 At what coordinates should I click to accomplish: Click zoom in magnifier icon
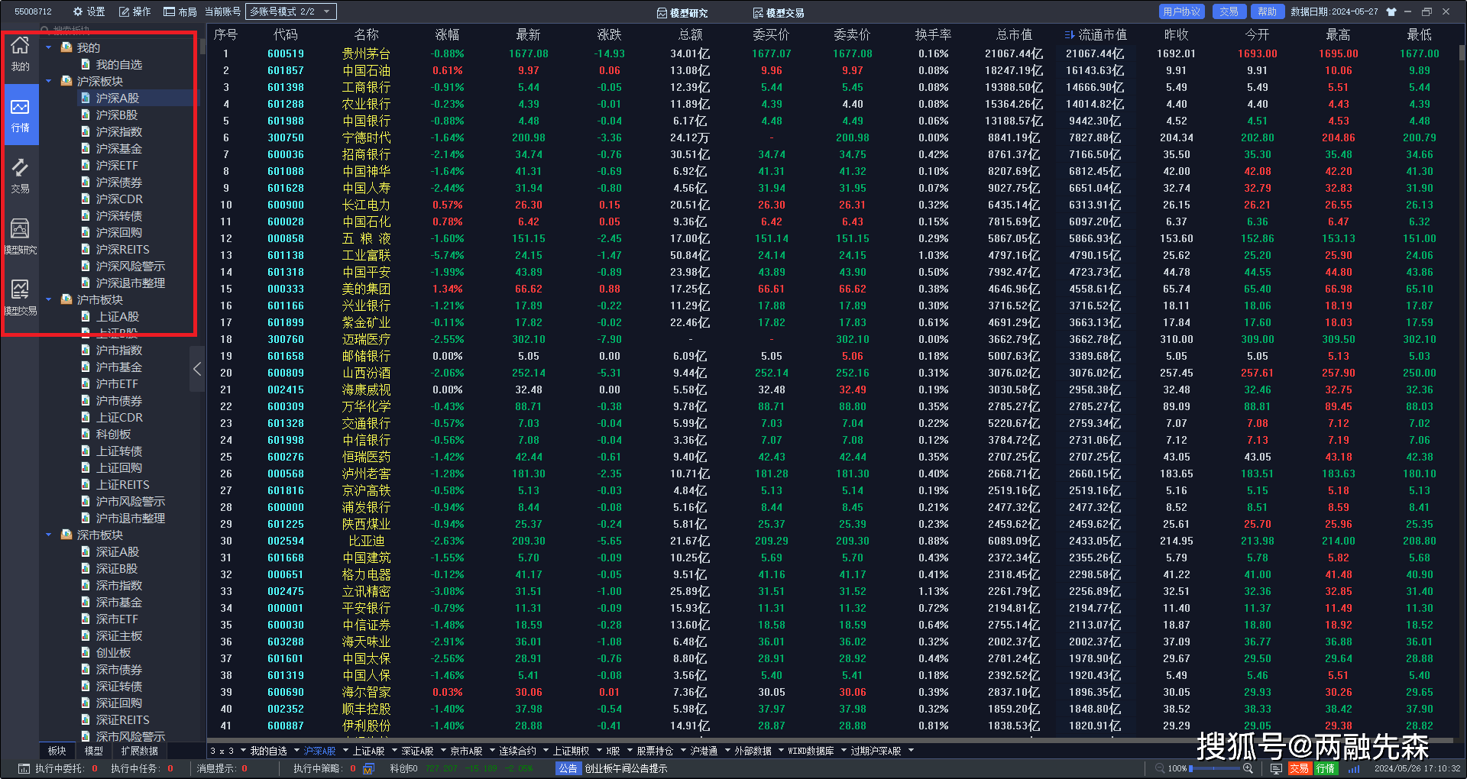point(1248,768)
